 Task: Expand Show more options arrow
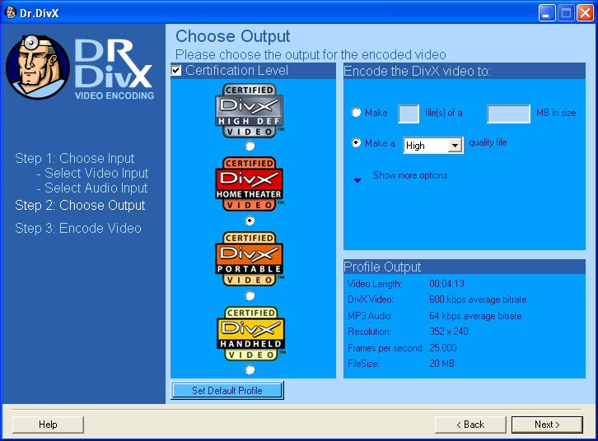click(x=357, y=180)
